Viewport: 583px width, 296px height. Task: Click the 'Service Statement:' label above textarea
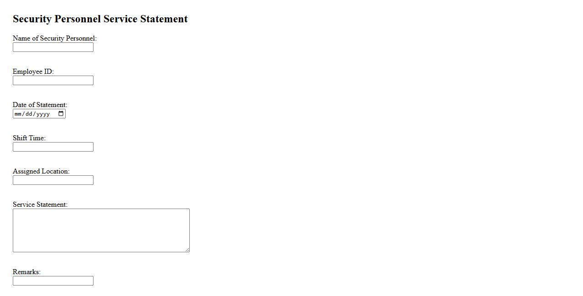tap(40, 204)
